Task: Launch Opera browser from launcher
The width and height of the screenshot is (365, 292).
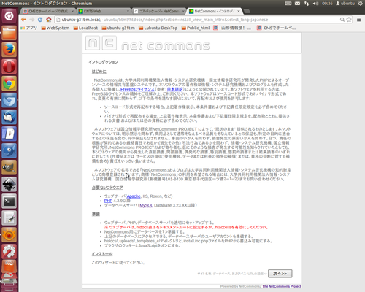Action: click(9, 66)
